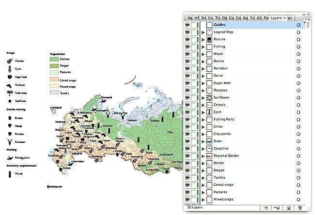Click the target circle of River layer
The image size is (315, 215).
[299, 141]
